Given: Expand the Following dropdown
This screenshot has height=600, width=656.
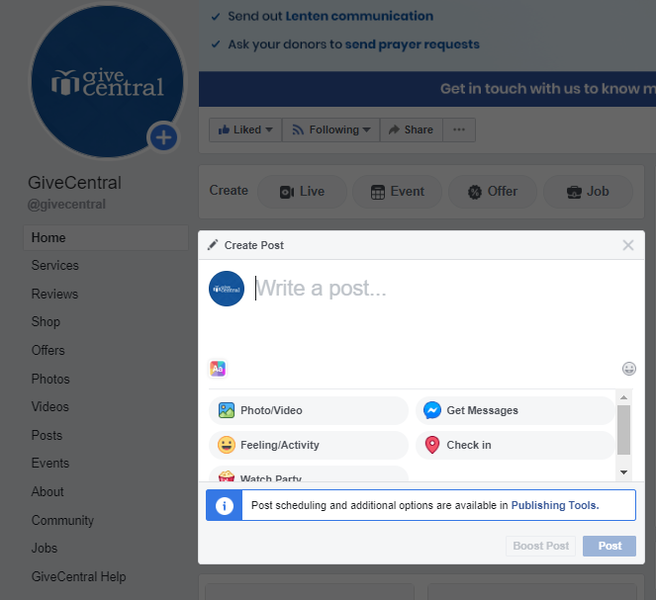Looking at the screenshot, I should click(330, 129).
